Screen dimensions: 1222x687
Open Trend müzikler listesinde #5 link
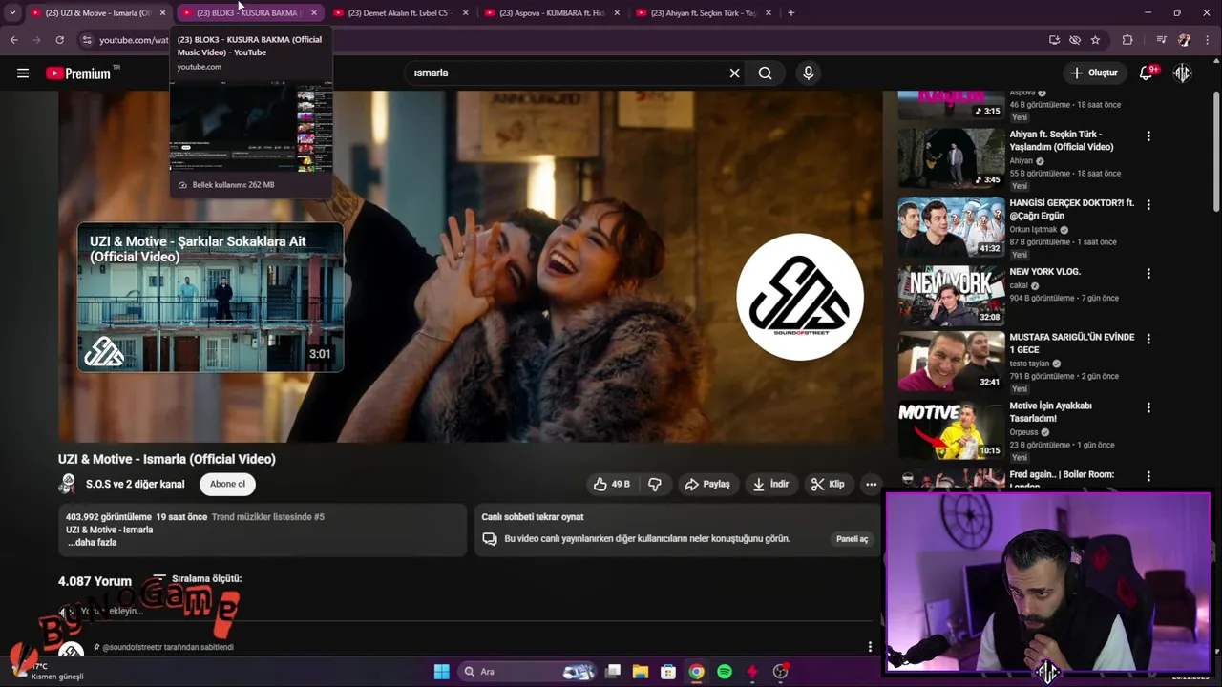tap(268, 517)
